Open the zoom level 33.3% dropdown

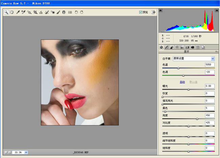pos(26,153)
